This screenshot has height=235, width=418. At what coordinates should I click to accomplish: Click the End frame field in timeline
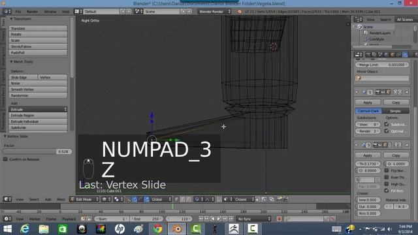[146, 219]
